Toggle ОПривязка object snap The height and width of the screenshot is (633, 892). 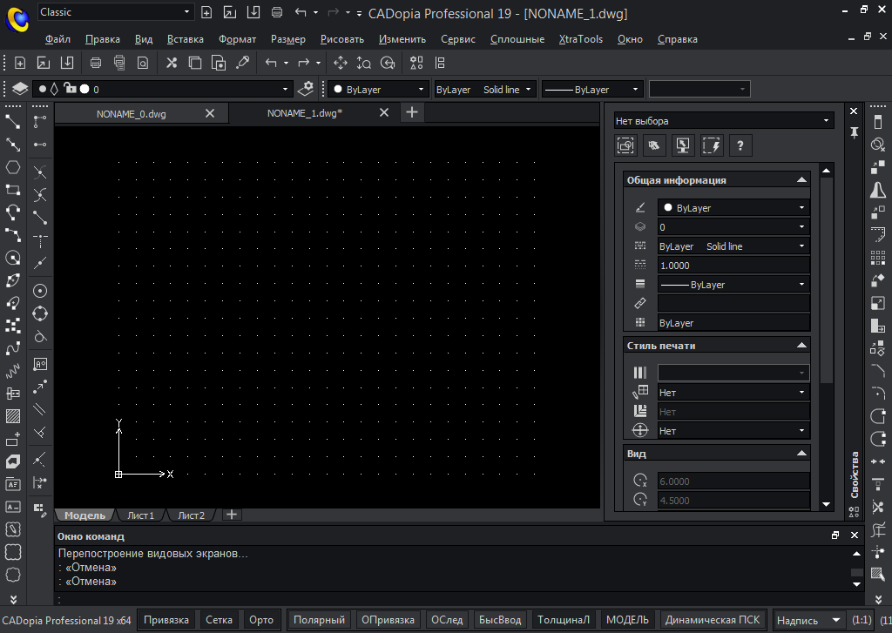388,620
